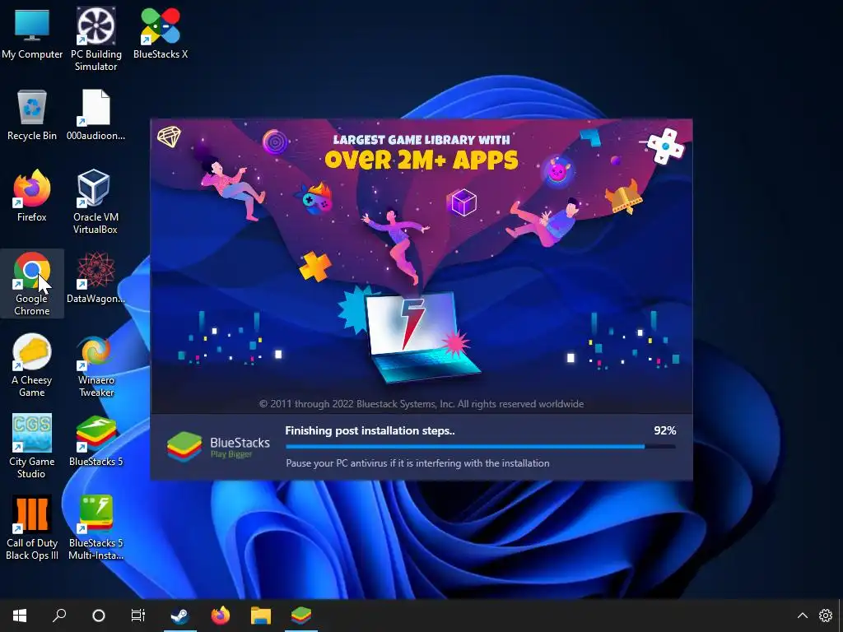Select the Winaero Tweaker shortcut
The height and width of the screenshot is (632, 843).
pyautogui.click(x=95, y=365)
